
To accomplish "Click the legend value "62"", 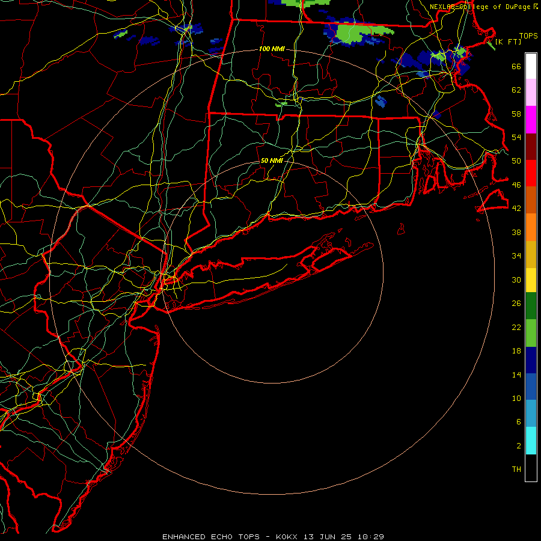I will point(516,90).
